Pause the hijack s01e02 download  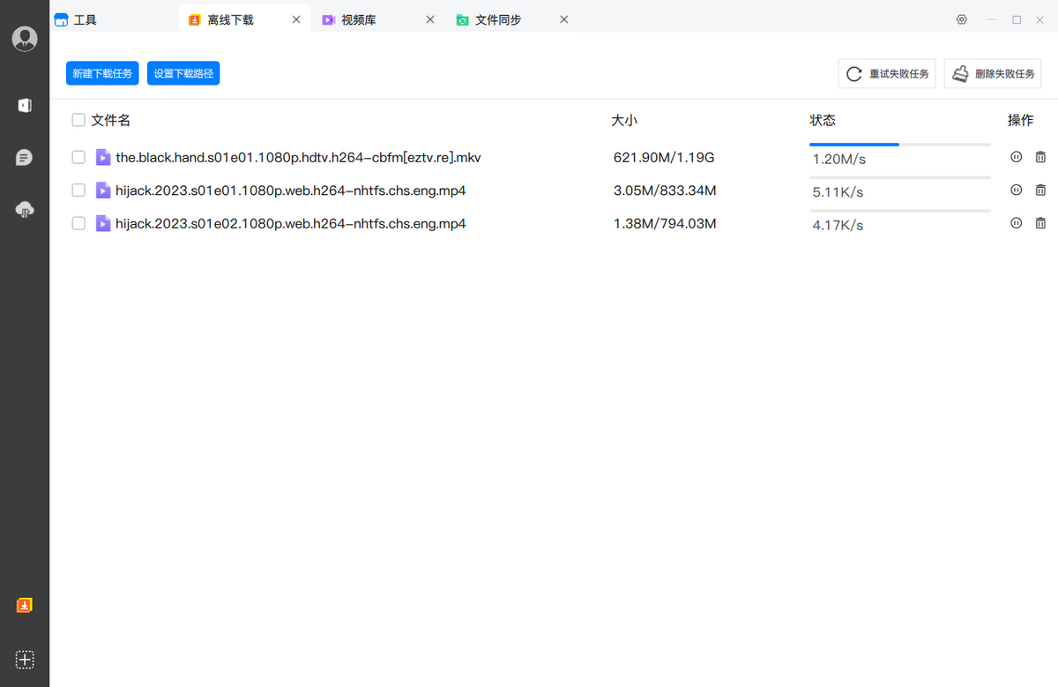click(1016, 223)
